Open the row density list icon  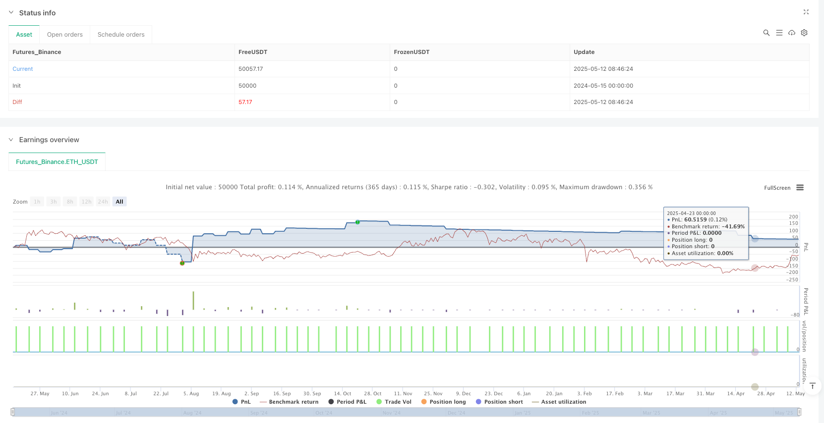[x=779, y=33]
